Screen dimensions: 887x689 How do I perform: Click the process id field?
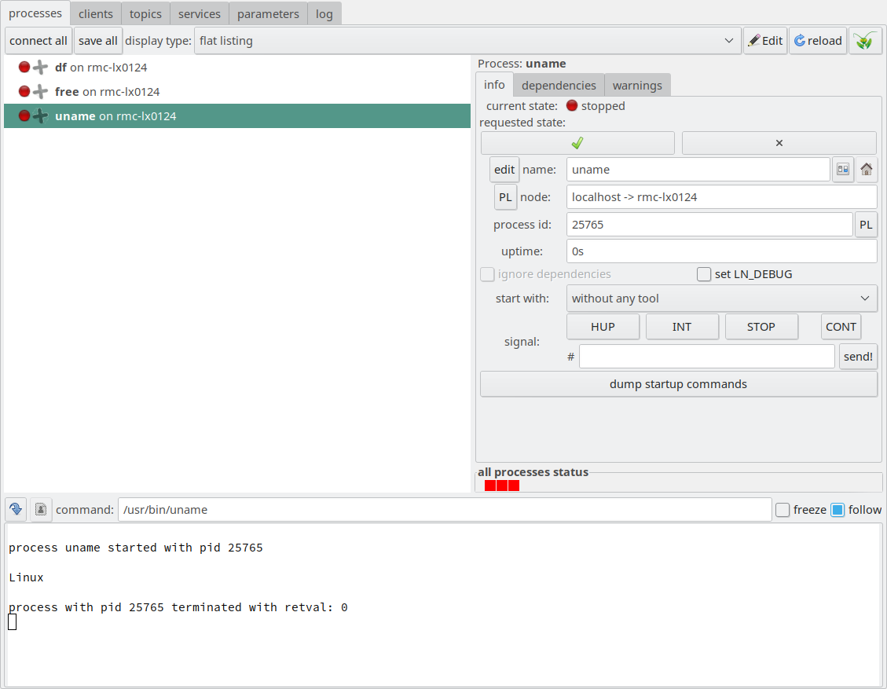pos(709,225)
